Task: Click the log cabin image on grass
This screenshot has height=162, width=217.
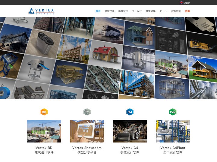Action: [x=203, y=69]
